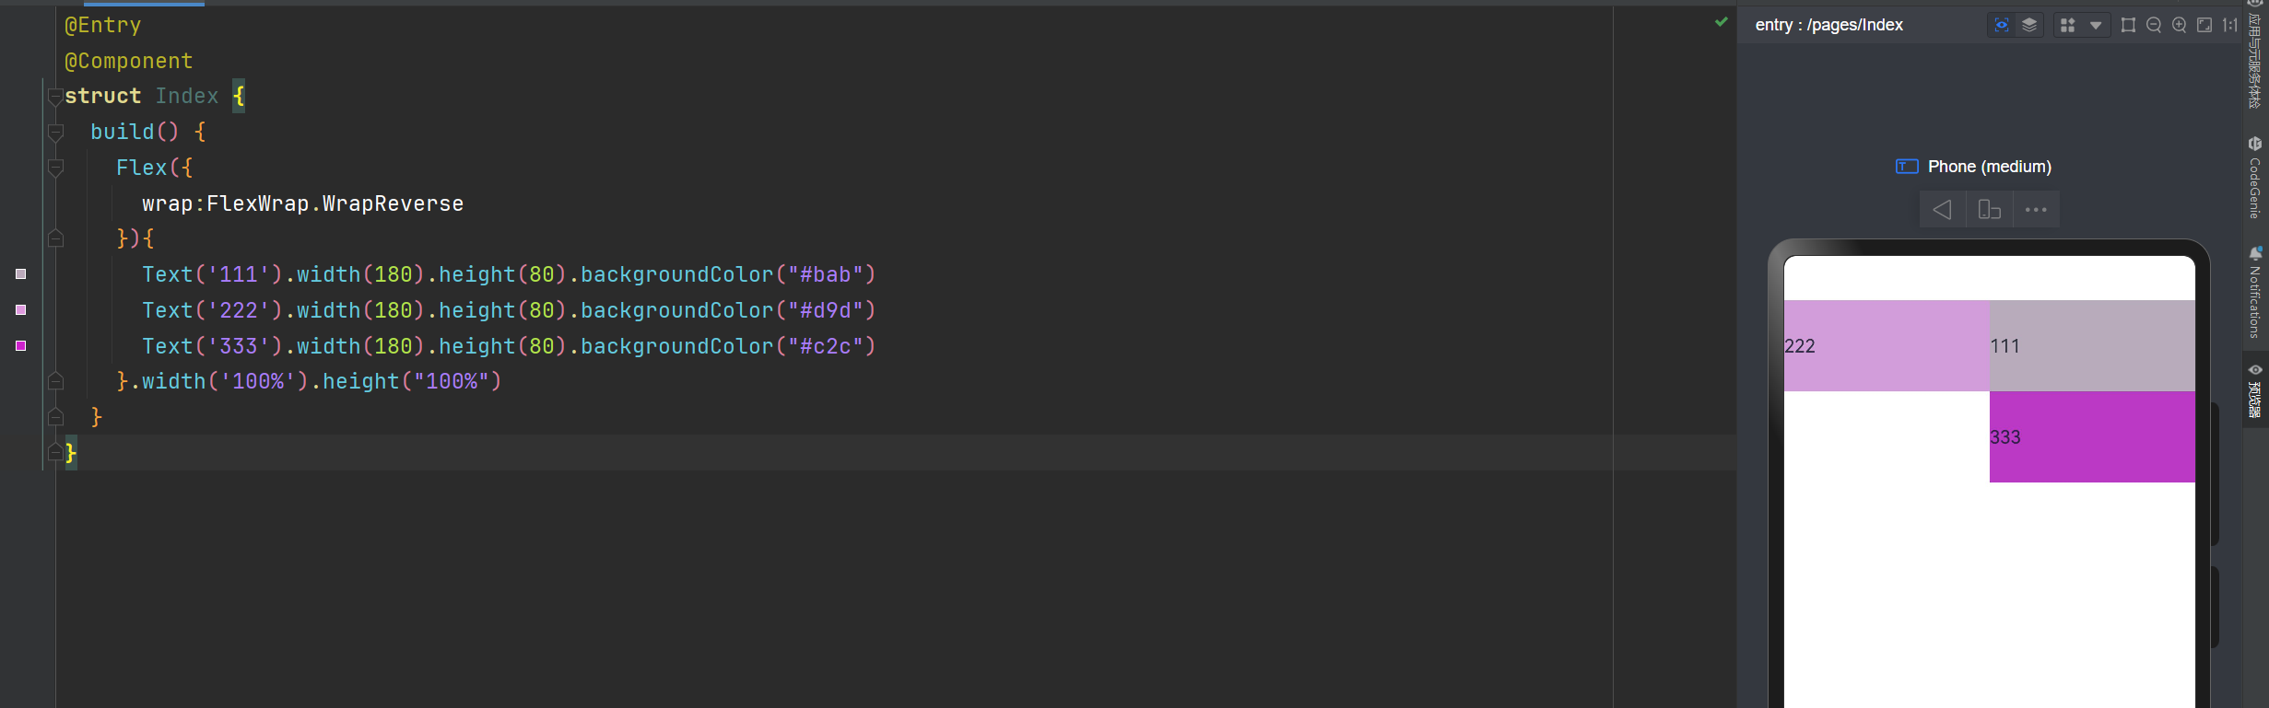2269x708 pixels.
Task: Open the three-dots more options menu
Action: [2036, 210]
